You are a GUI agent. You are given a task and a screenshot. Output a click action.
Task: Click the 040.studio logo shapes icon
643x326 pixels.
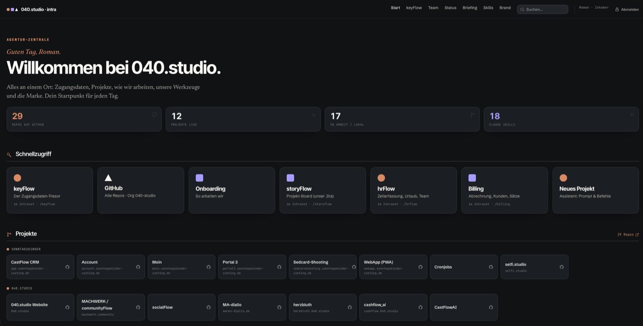[x=12, y=9]
